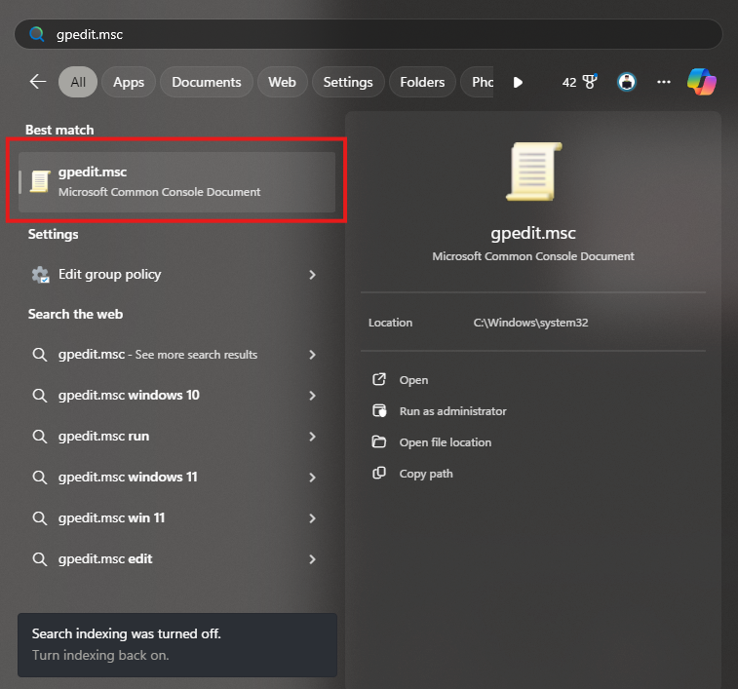Expand See more search results chevron

[312, 355]
